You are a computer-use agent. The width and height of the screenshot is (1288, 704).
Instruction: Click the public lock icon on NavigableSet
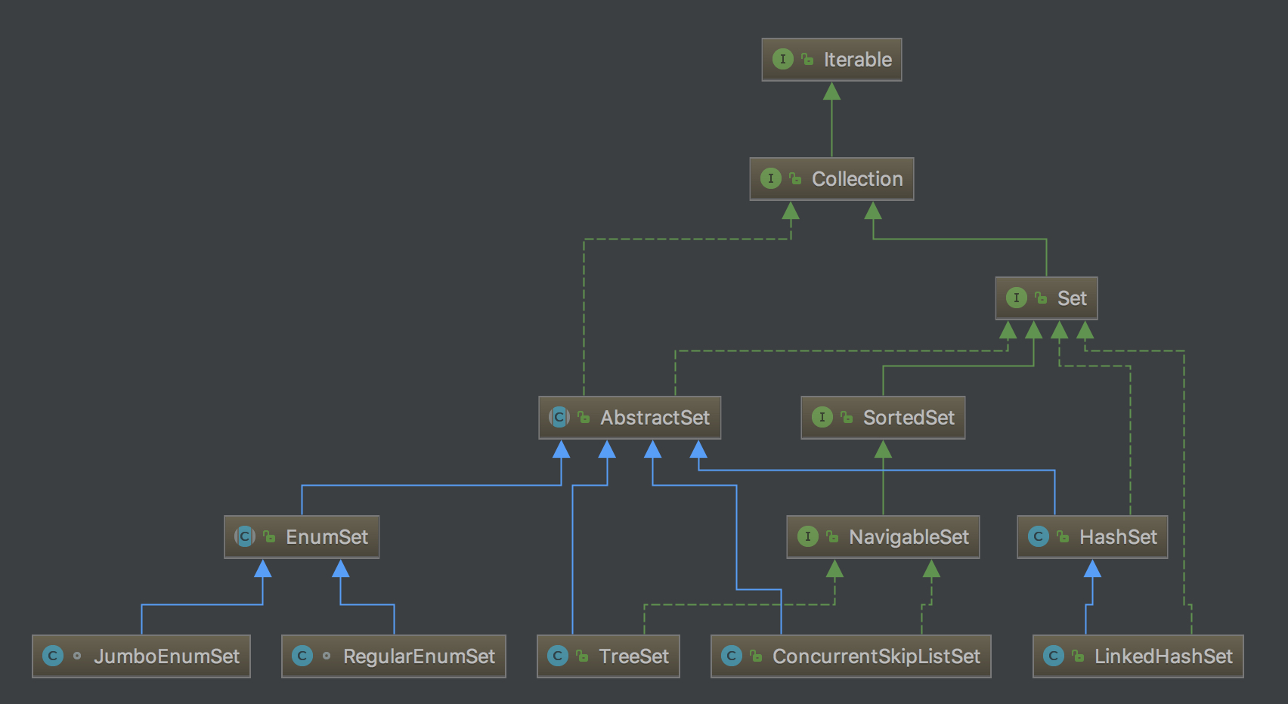pyautogui.click(x=832, y=536)
